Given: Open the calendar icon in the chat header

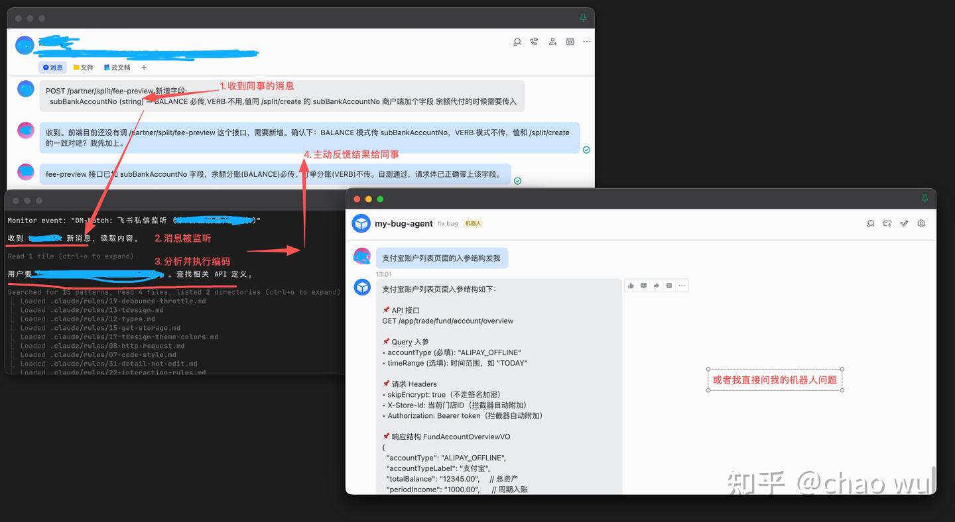Looking at the screenshot, I should 570,42.
